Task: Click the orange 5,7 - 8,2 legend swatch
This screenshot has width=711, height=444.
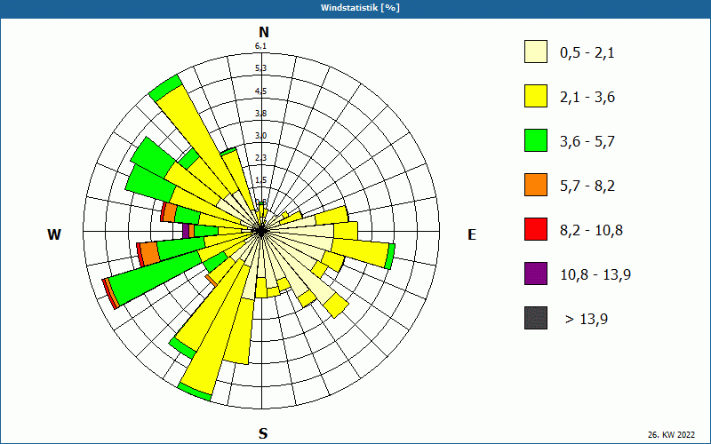Action: click(536, 185)
